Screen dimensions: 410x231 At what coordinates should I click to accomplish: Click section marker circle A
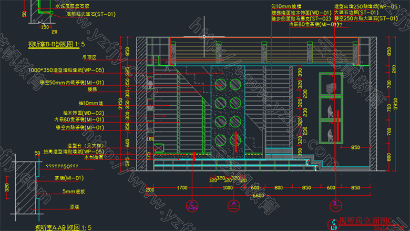[234, 206]
